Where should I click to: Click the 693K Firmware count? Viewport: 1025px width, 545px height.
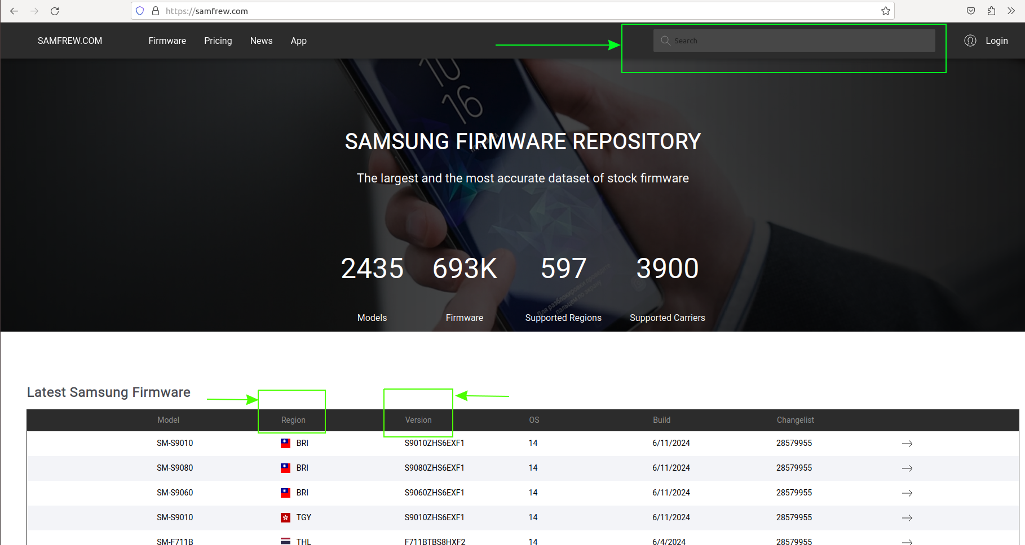click(465, 268)
